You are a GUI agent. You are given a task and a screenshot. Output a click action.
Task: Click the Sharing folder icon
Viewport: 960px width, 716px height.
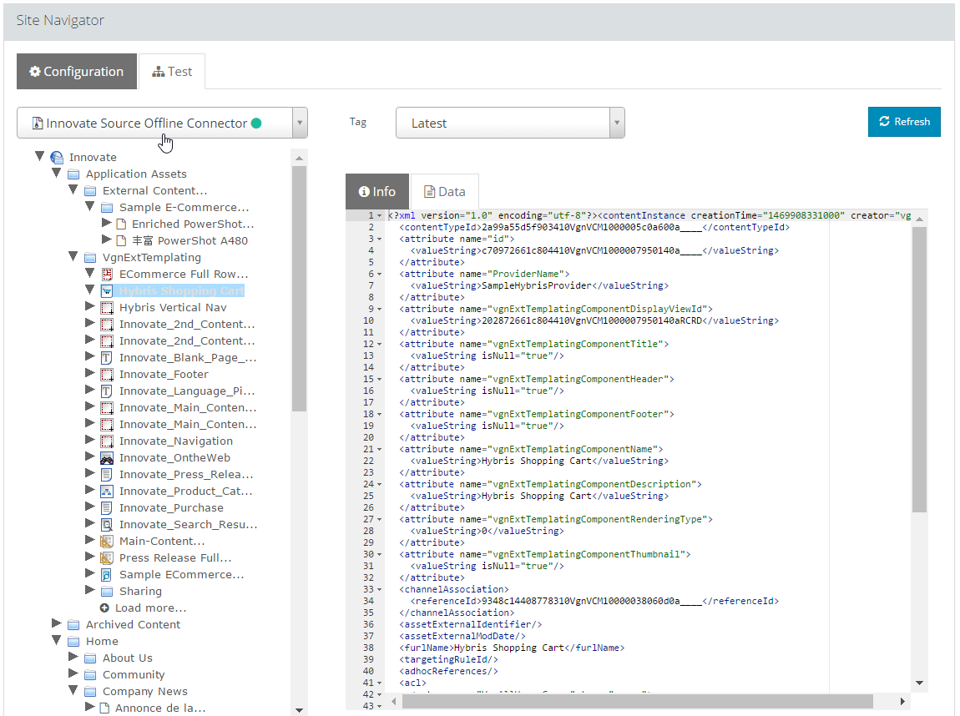(107, 591)
